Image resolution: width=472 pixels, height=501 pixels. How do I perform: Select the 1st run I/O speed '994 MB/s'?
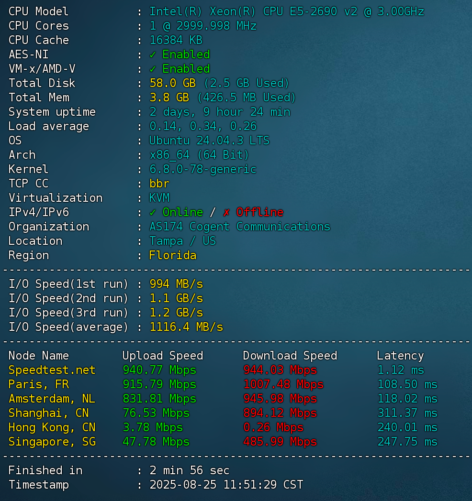tap(176, 284)
